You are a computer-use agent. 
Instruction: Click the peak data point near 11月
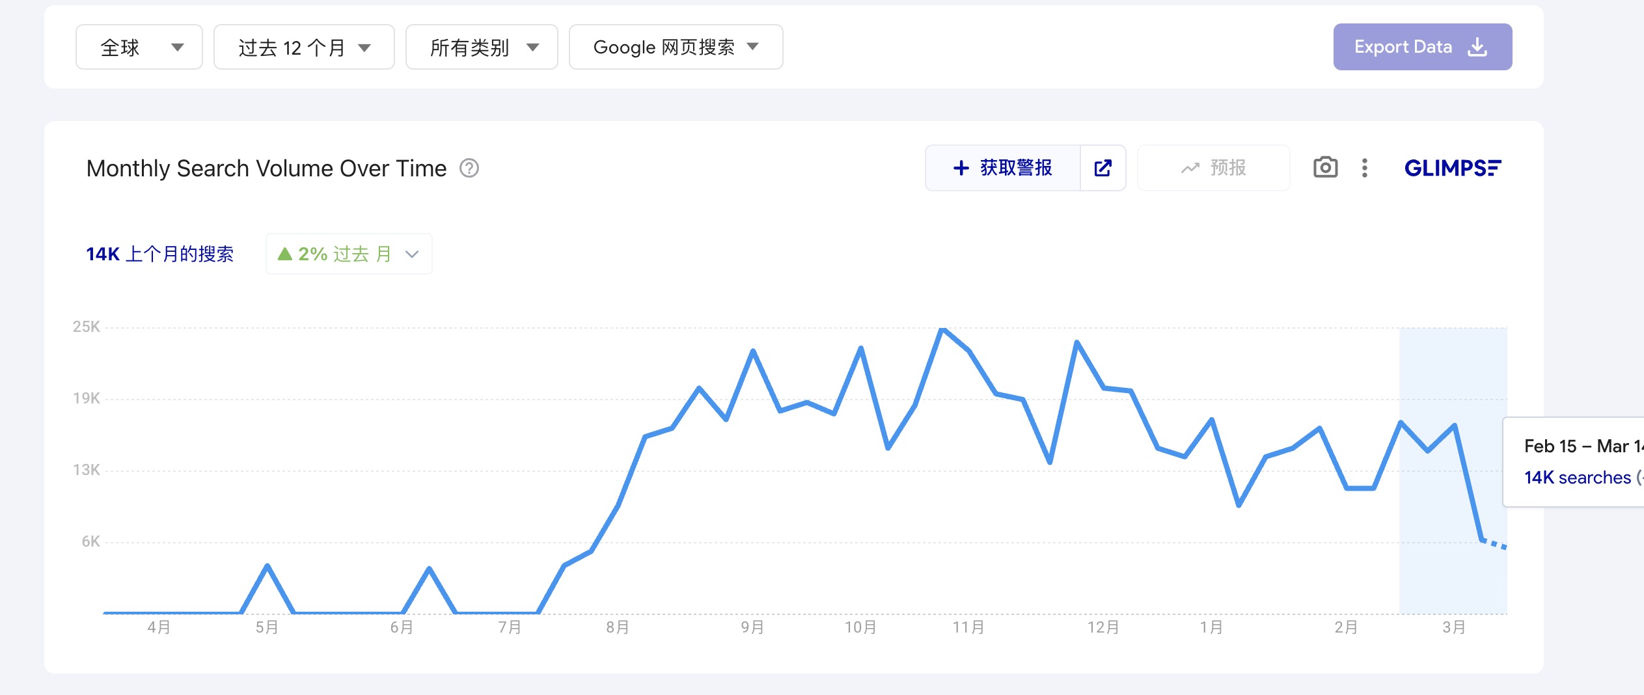(942, 329)
